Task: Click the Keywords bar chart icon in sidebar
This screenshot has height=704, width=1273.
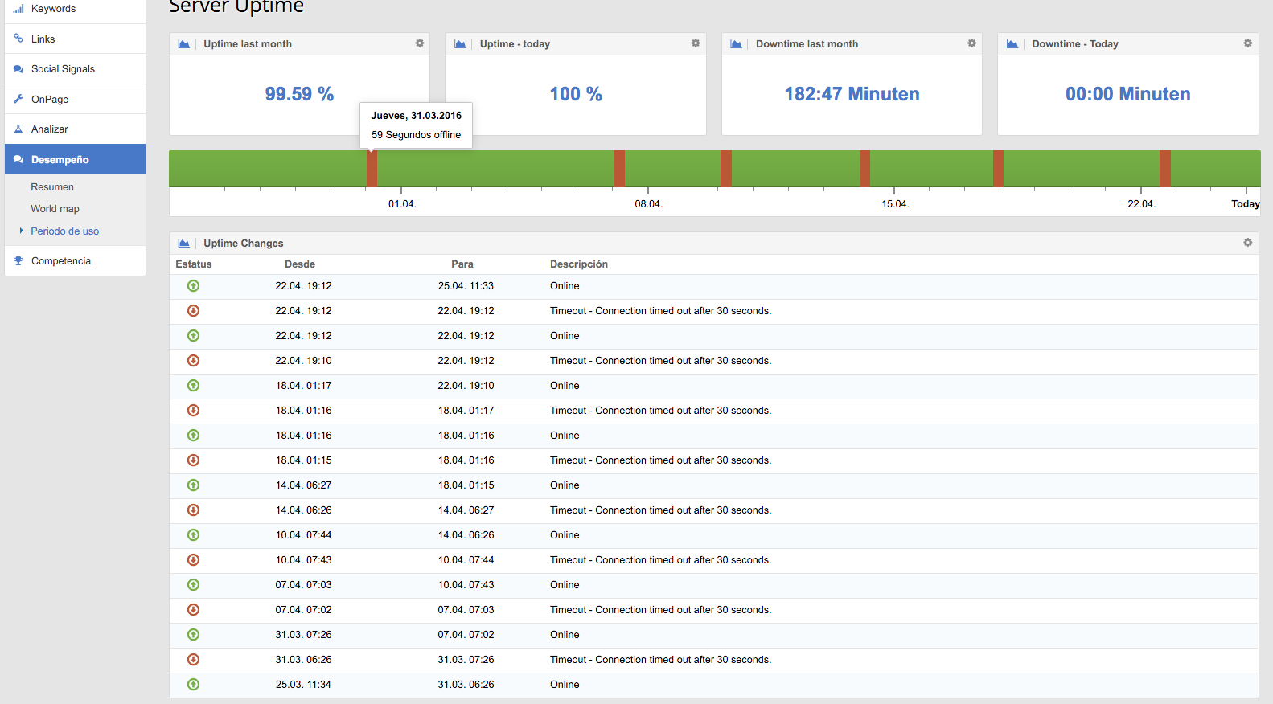Action: [18, 9]
